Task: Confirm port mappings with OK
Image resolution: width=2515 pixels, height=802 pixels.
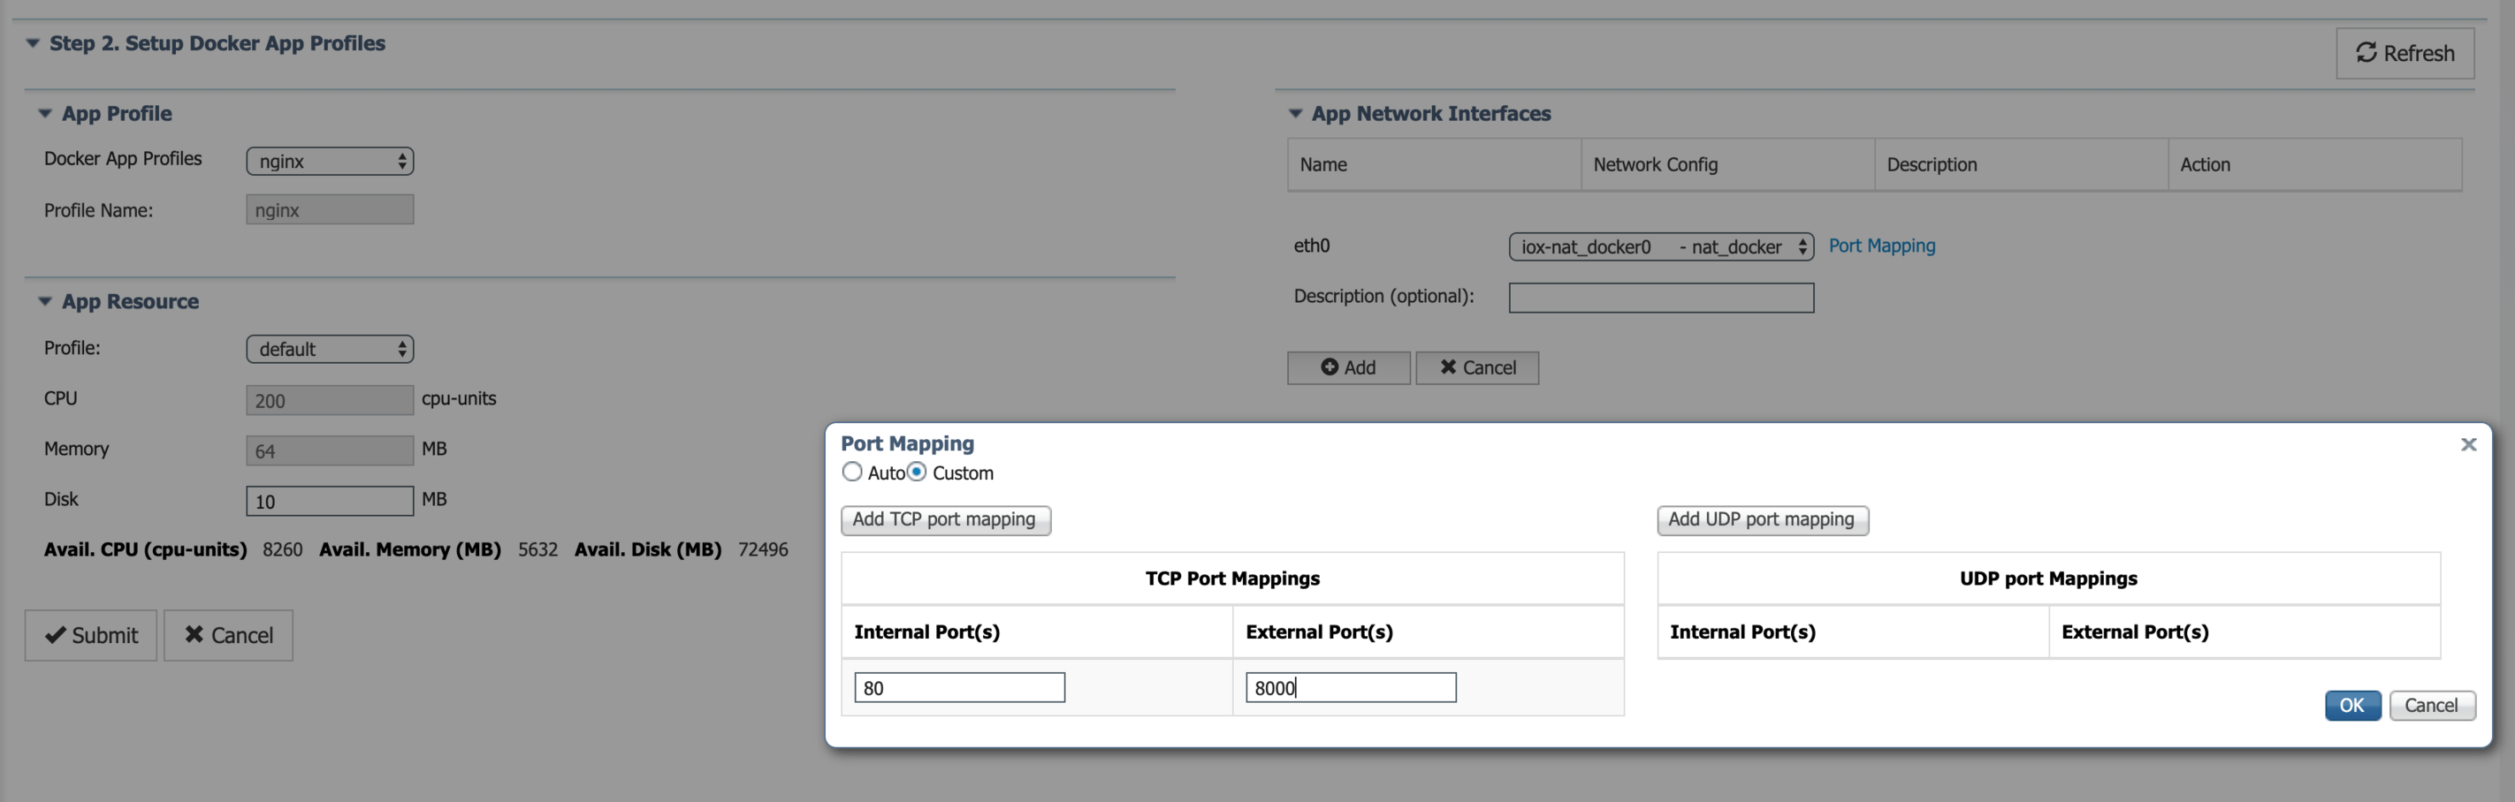Action: [2352, 706]
